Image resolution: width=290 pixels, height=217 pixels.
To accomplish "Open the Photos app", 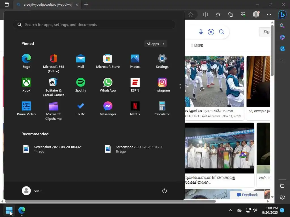I will click(x=135, y=61).
